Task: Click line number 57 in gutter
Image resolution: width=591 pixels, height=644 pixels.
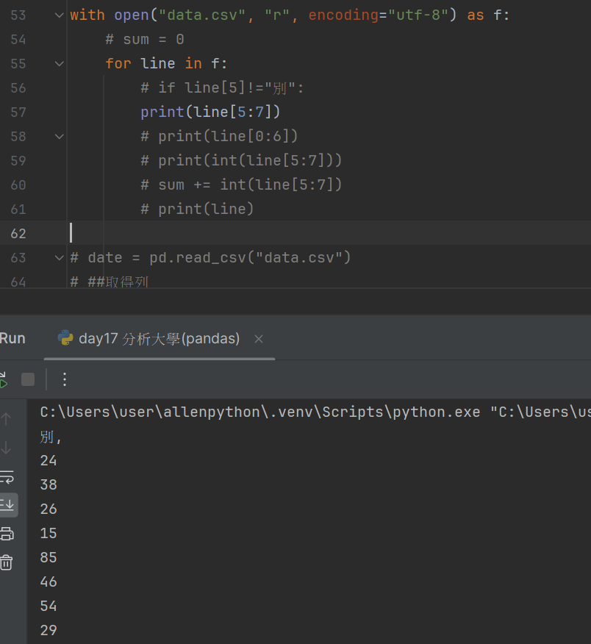Action: pyautogui.click(x=18, y=112)
